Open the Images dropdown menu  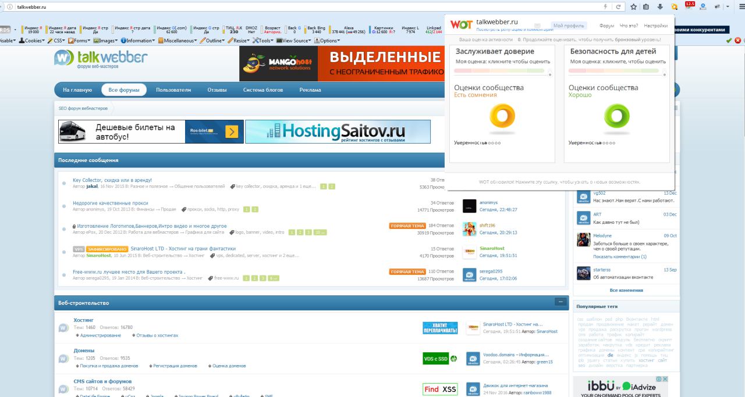click(x=105, y=41)
